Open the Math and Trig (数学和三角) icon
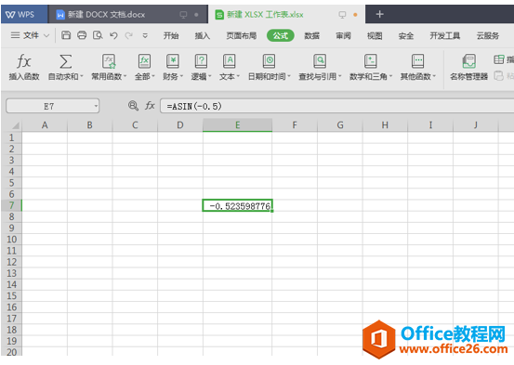This screenshot has width=514, height=365. point(371,61)
